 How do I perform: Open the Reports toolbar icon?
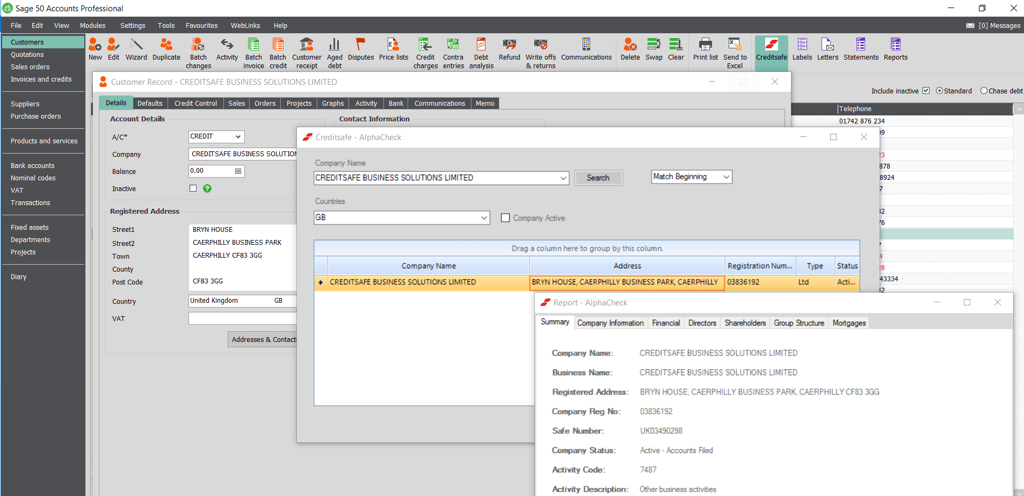tap(896, 49)
